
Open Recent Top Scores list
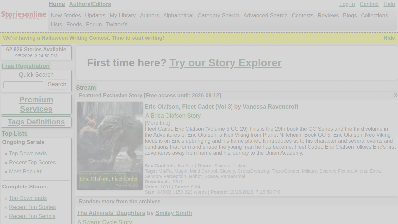32,162
